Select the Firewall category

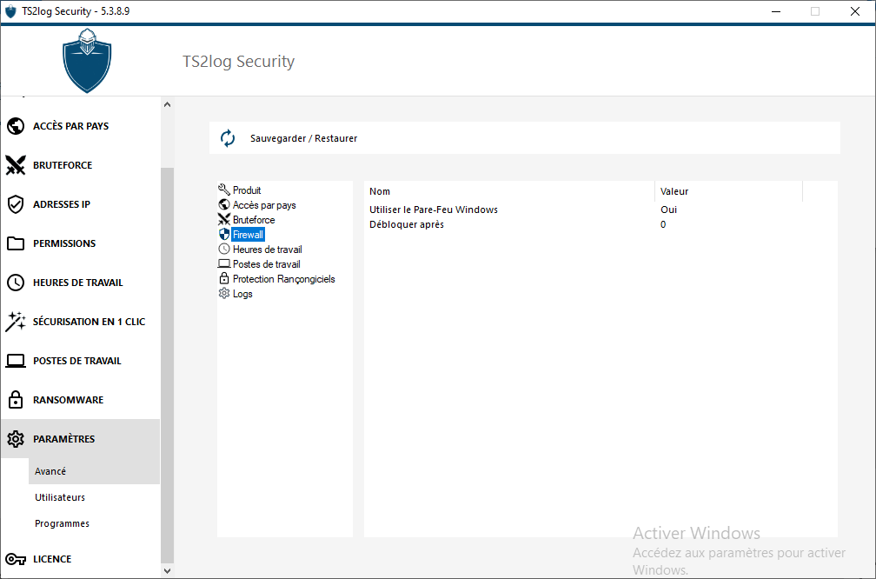[x=248, y=235]
